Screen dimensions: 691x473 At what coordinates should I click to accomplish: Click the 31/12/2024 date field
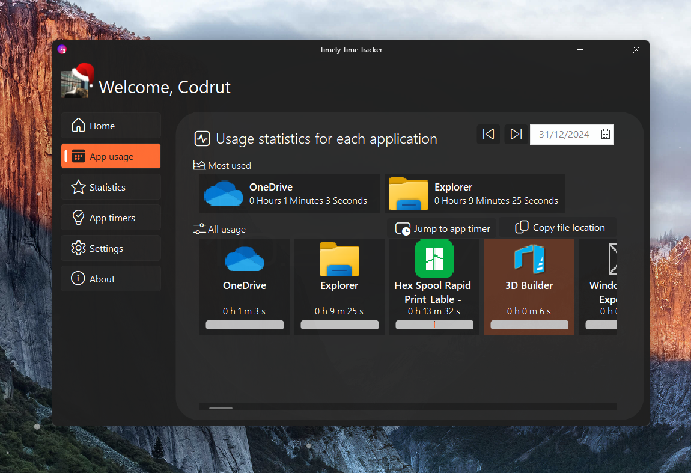571,134
